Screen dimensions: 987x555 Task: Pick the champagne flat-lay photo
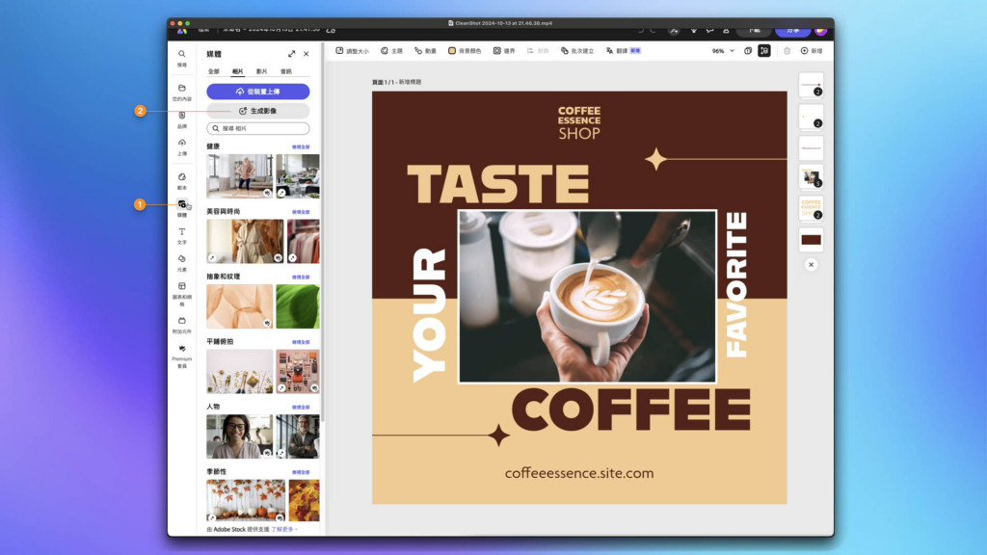[240, 371]
